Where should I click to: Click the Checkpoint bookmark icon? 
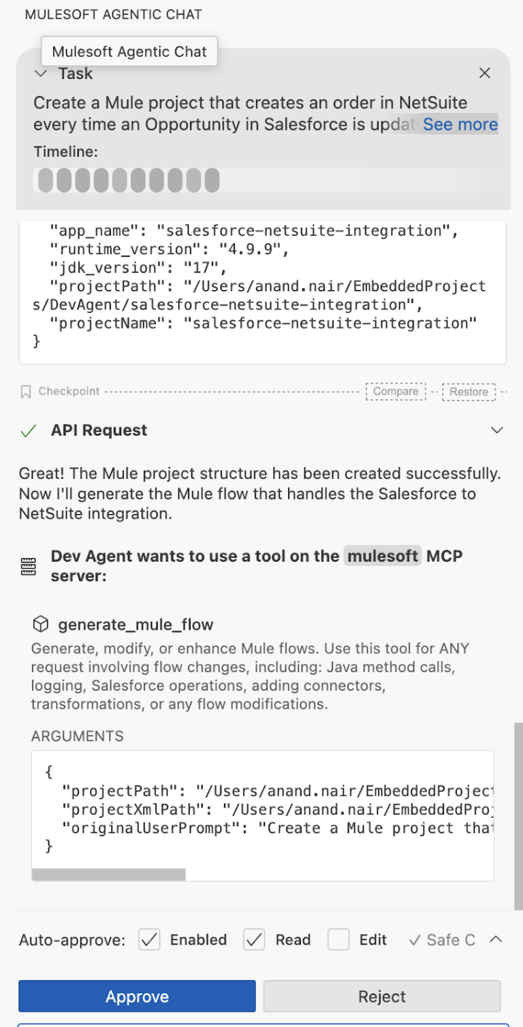click(26, 391)
